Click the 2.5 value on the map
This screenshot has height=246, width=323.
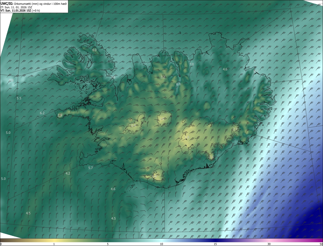[211, 157]
